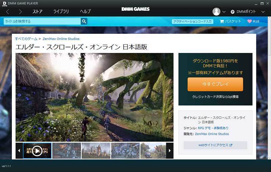Open the デモ・体験版あり genre link
Viewport: 271px width, 172px height.
coord(216,128)
